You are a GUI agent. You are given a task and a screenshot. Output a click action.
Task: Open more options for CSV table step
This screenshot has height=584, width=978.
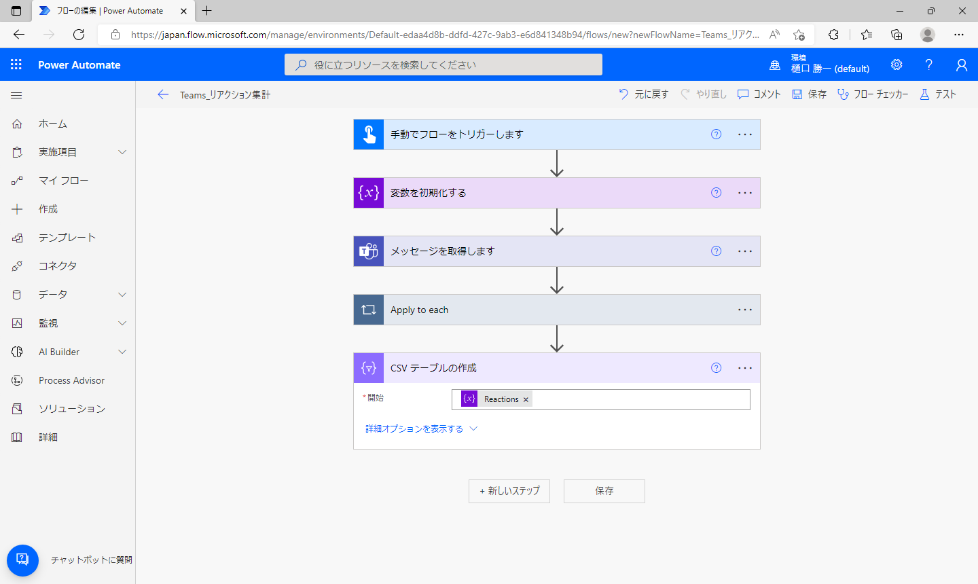tap(745, 368)
